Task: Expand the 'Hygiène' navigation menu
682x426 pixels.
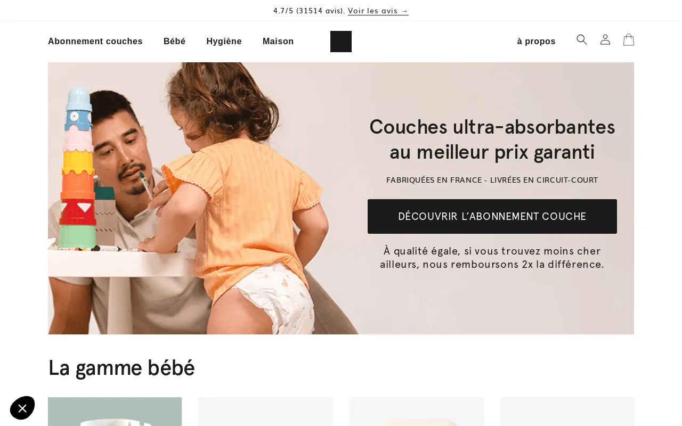Action: click(x=224, y=42)
